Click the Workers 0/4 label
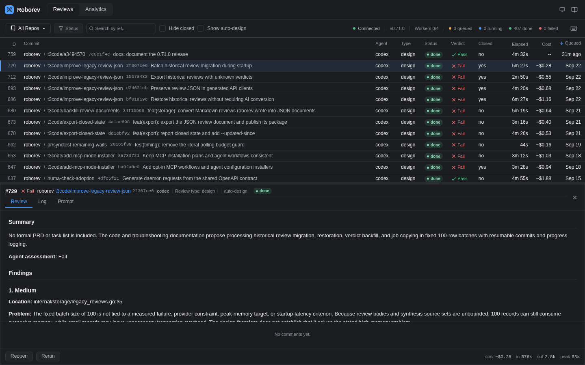Screen dimensions: 585x365 (x=427, y=28)
